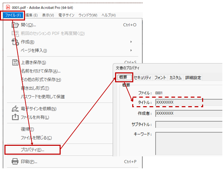Open the 詳細設定 tab
Viewport: 223px width, 169px height.
[193, 78]
